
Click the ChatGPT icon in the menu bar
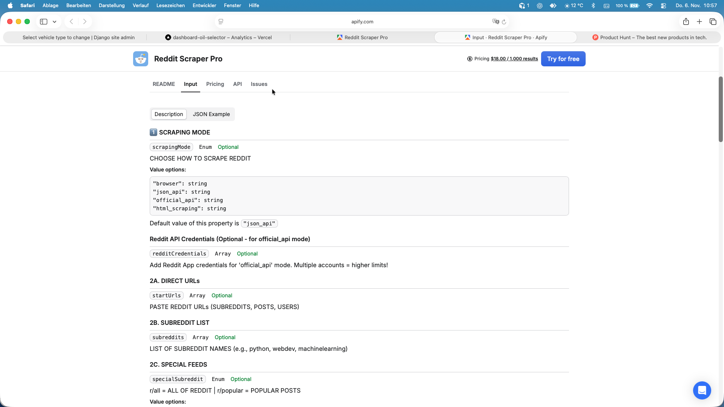click(x=540, y=6)
